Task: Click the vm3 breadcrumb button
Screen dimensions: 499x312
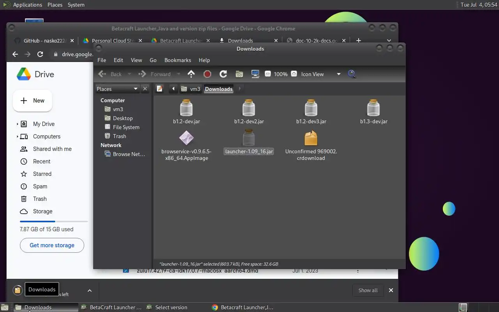Action: point(191,89)
